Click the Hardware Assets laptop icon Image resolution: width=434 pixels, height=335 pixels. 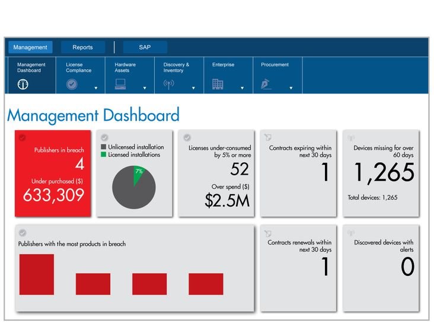(x=120, y=85)
